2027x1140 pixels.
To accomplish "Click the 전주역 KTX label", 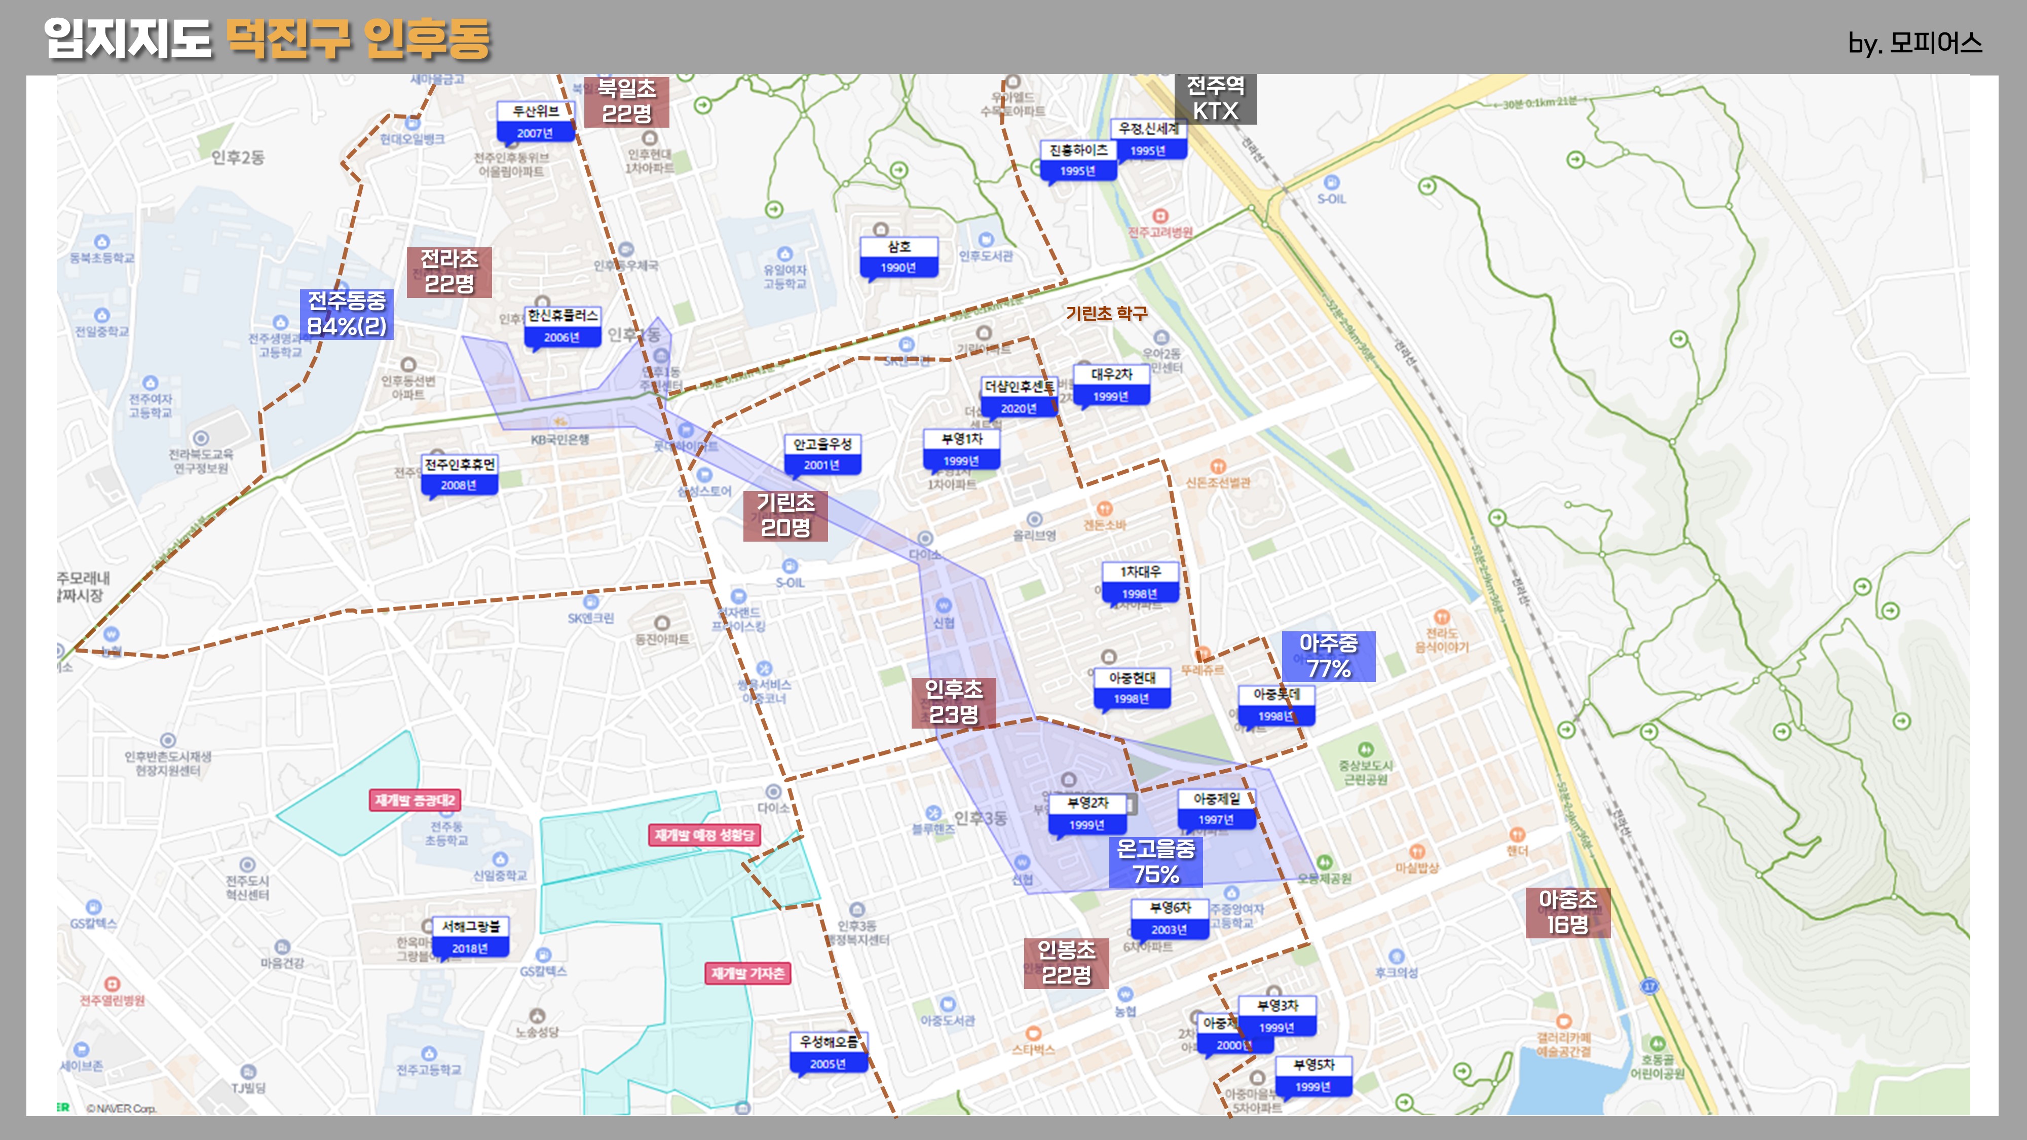I will [1215, 98].
